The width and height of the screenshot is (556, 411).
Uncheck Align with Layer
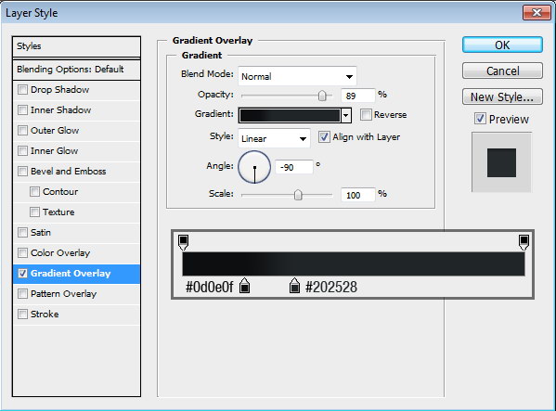pos(324,136)
